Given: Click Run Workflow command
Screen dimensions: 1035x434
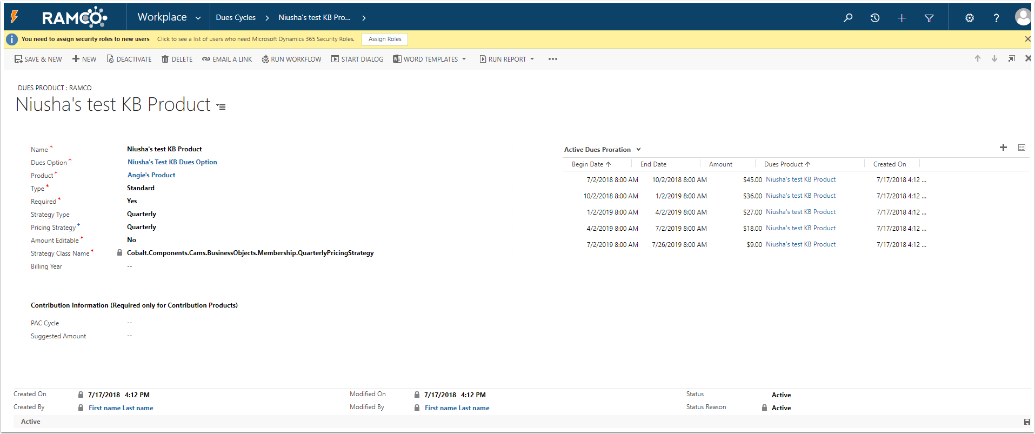Looking at the screenshot, I should (x=291, y=59).
